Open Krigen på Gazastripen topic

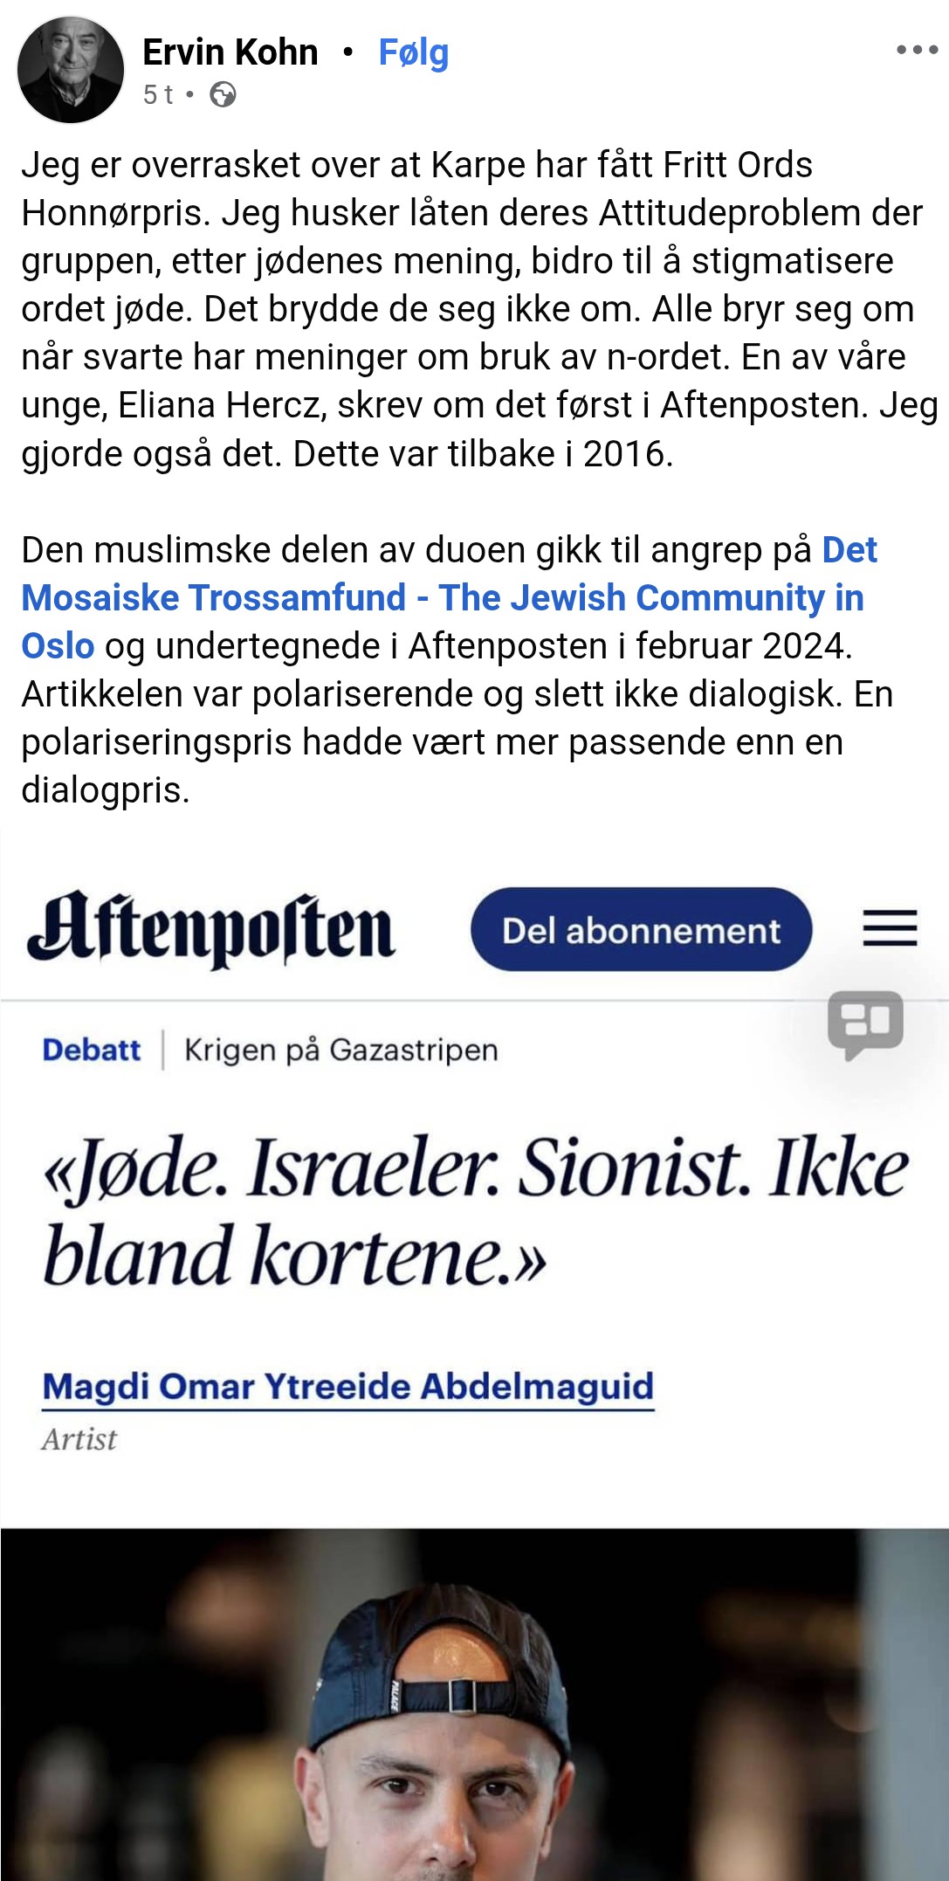pos(340,1049)
